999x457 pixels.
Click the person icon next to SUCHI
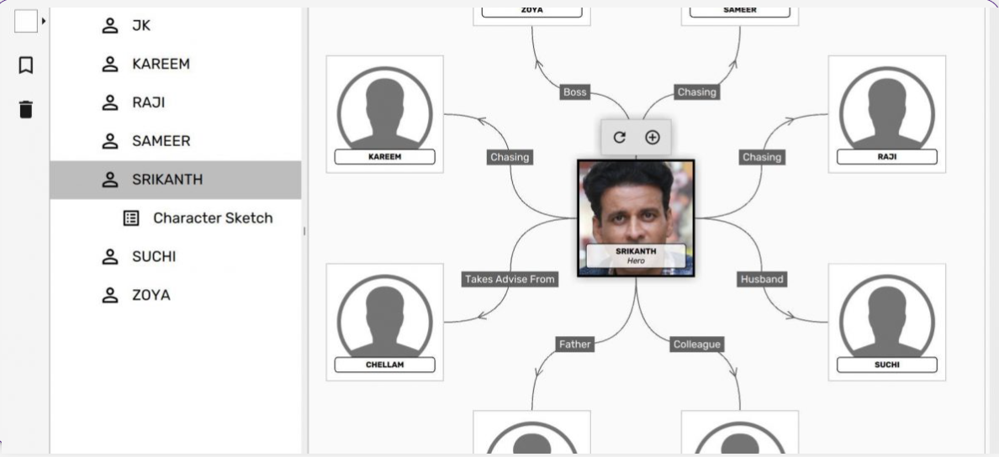(x=110, y=256)
